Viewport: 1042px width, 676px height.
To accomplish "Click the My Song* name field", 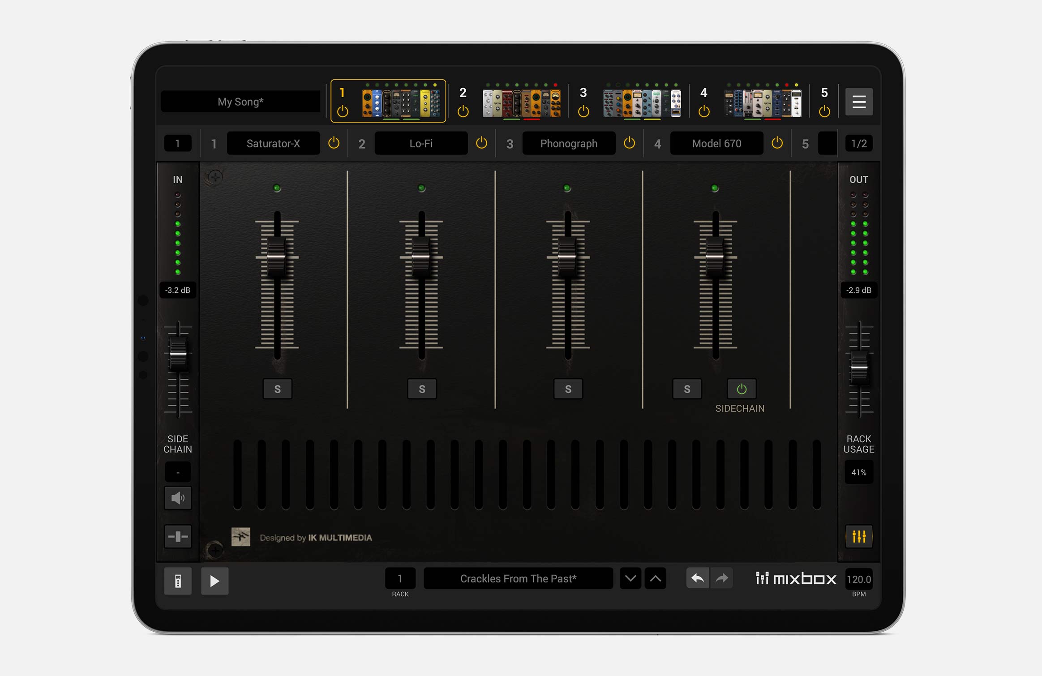I will point(240,102).
